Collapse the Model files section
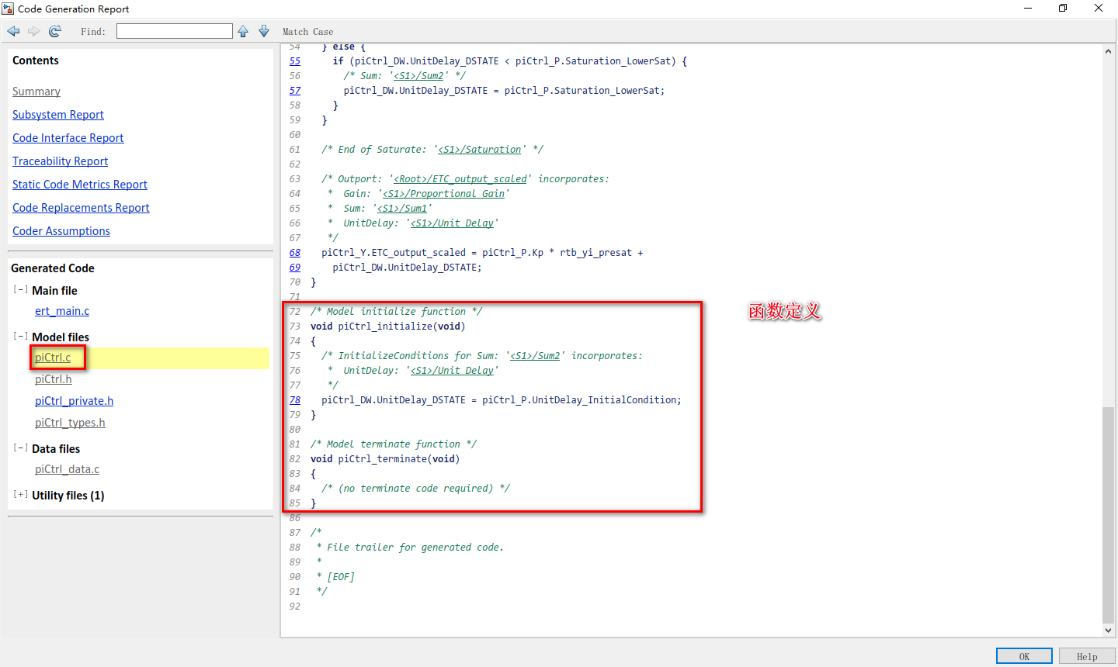This screenshot has width=1118, height=667. 19,337
